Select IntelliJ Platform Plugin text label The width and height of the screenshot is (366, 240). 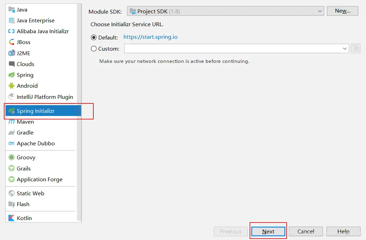pos(45,97)
